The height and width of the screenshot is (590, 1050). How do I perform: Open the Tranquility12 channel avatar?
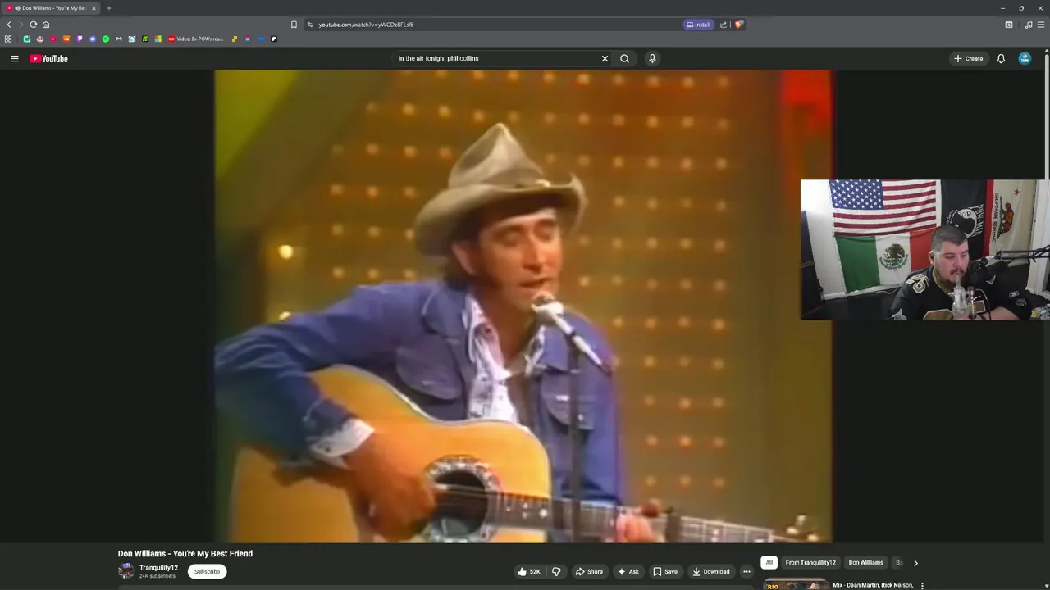(126, 571)
